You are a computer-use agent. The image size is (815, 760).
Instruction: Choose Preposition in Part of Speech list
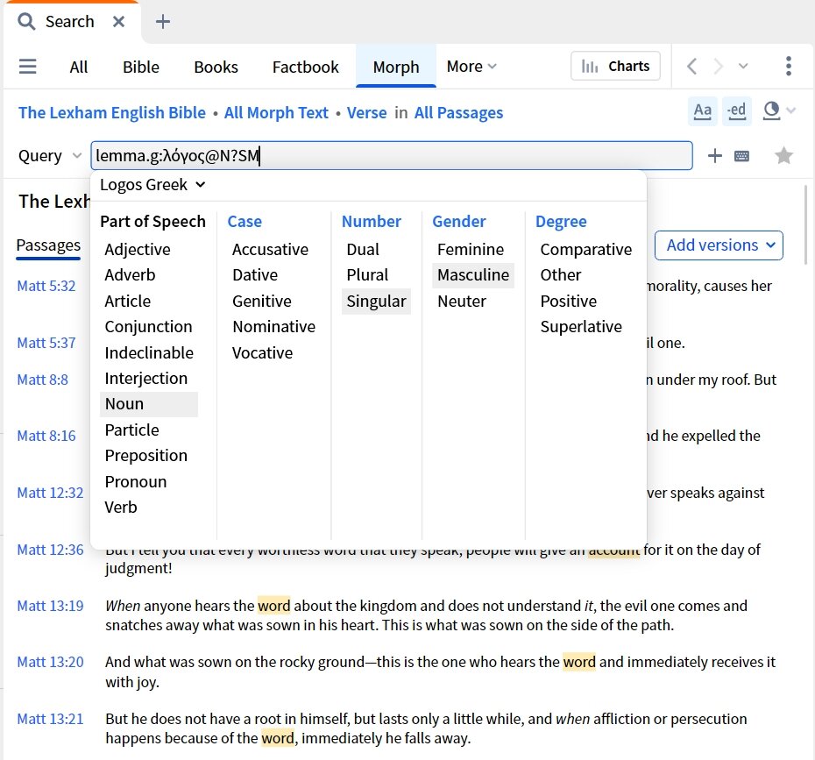(145, 455)
